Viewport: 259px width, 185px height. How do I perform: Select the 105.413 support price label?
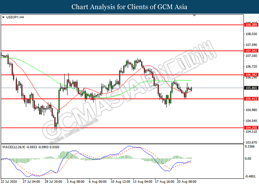(251, 99)
